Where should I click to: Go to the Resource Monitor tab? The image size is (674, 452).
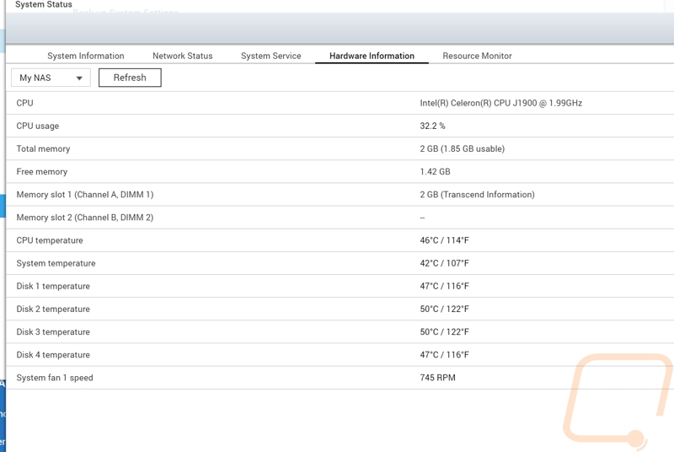[477, 56]
